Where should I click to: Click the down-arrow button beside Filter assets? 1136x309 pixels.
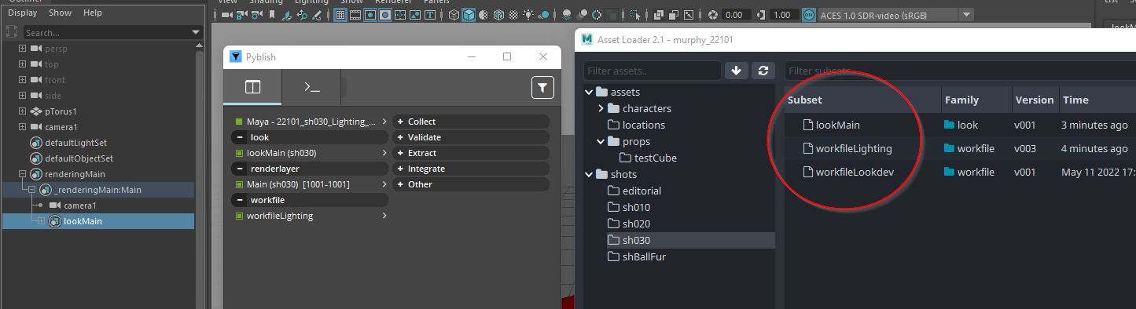coord(736,71)
